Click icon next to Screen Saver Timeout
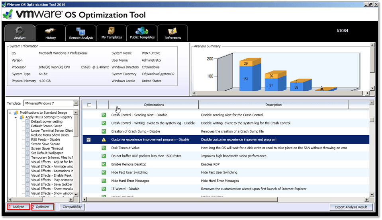Image resolution: width=382 pixels, height=220 pixels. 27,149
